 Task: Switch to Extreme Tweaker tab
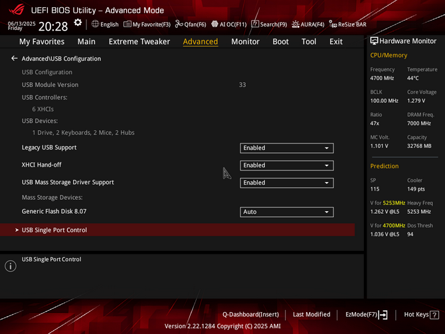click(x=139, y=42)
